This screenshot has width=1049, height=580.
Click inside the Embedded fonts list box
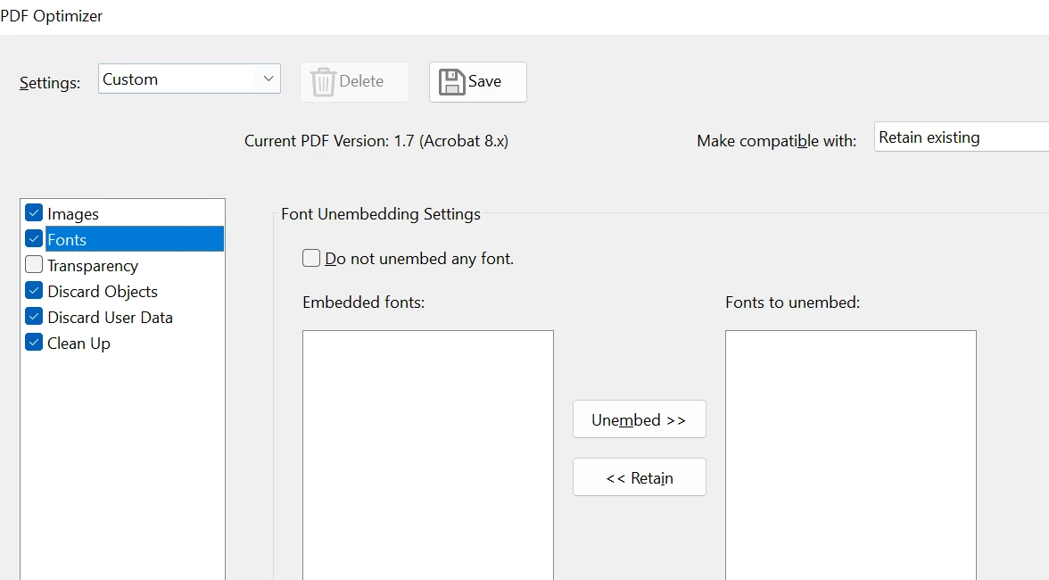[x=428, y=455]
